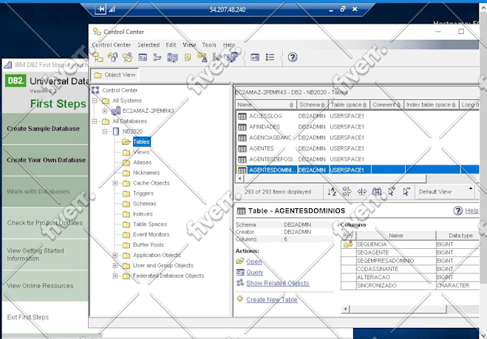The width and height of the screenshot is (487, 339).
Task: Open the License Center key icon
Action: pyautogui.click(x=202, y=57)
